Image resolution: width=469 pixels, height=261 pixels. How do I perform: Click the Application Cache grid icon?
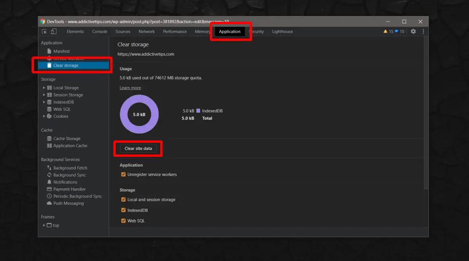(49, 146)
